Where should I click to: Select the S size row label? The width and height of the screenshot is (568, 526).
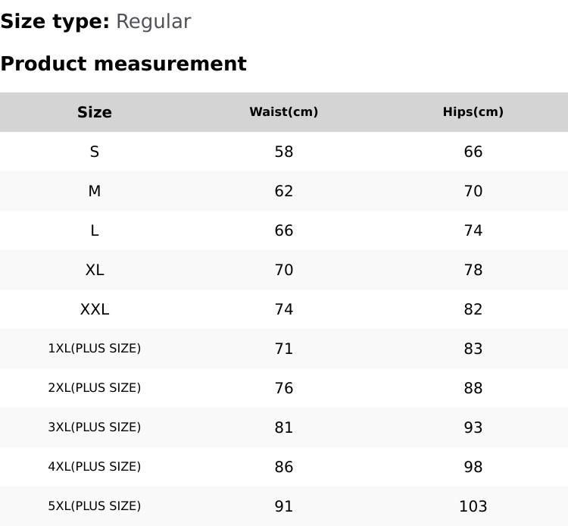95,152
